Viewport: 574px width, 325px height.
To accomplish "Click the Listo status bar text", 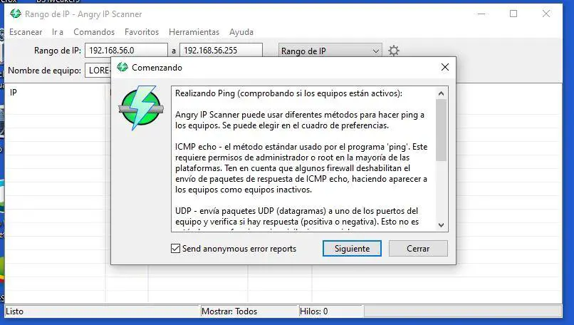I will (x=15, y=311).
